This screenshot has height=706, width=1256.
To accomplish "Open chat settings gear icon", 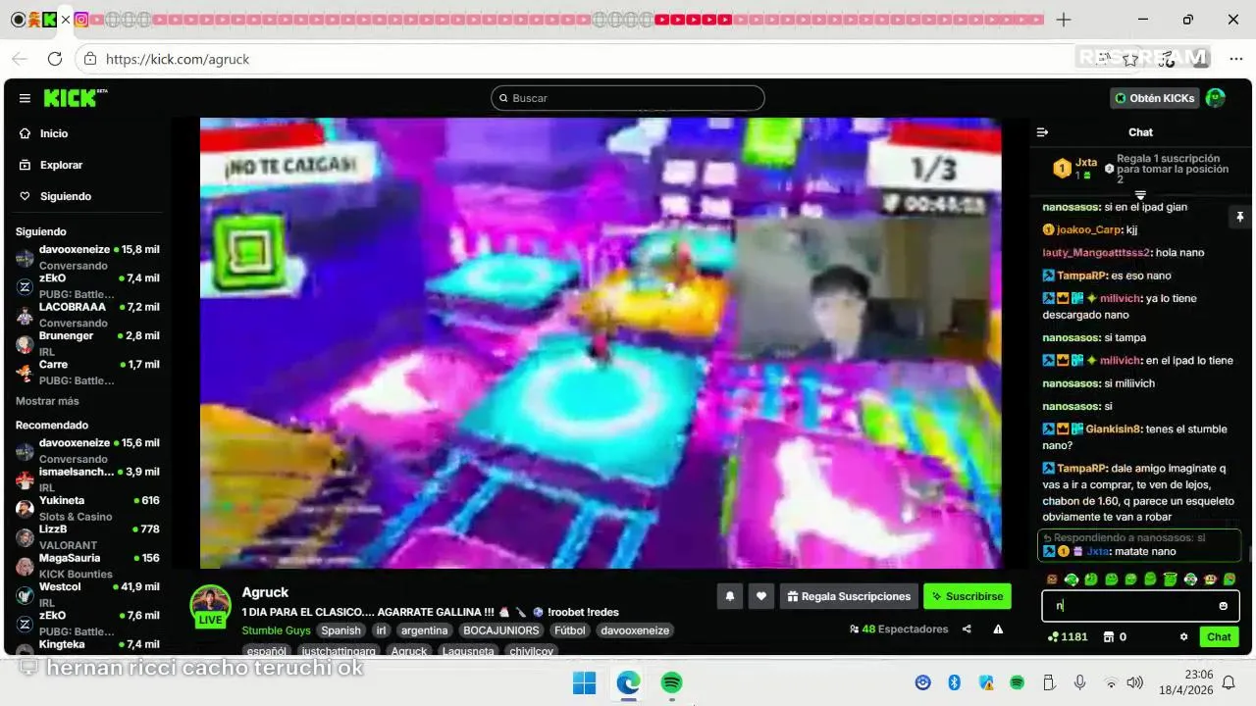I will coord(1183,636).
